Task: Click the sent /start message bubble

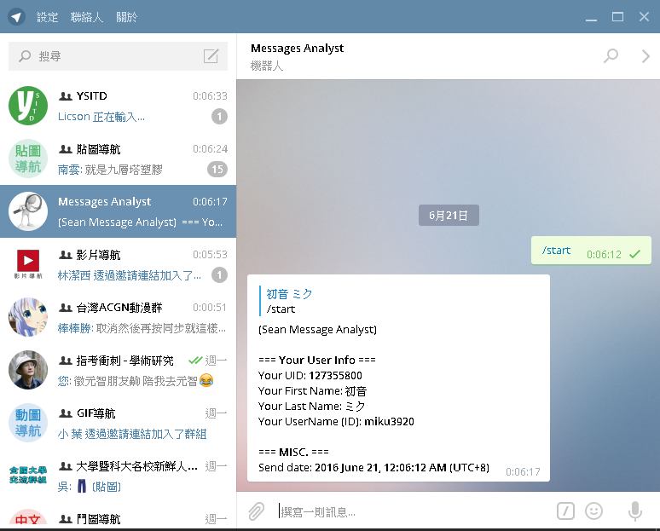Action: [591, 251]
